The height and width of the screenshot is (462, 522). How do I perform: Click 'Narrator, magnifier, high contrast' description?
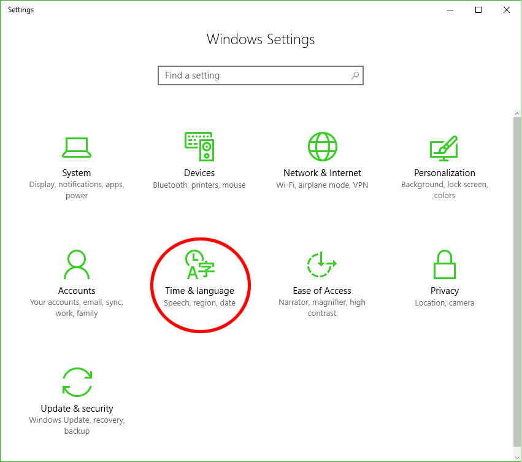(x=322, y=308)
